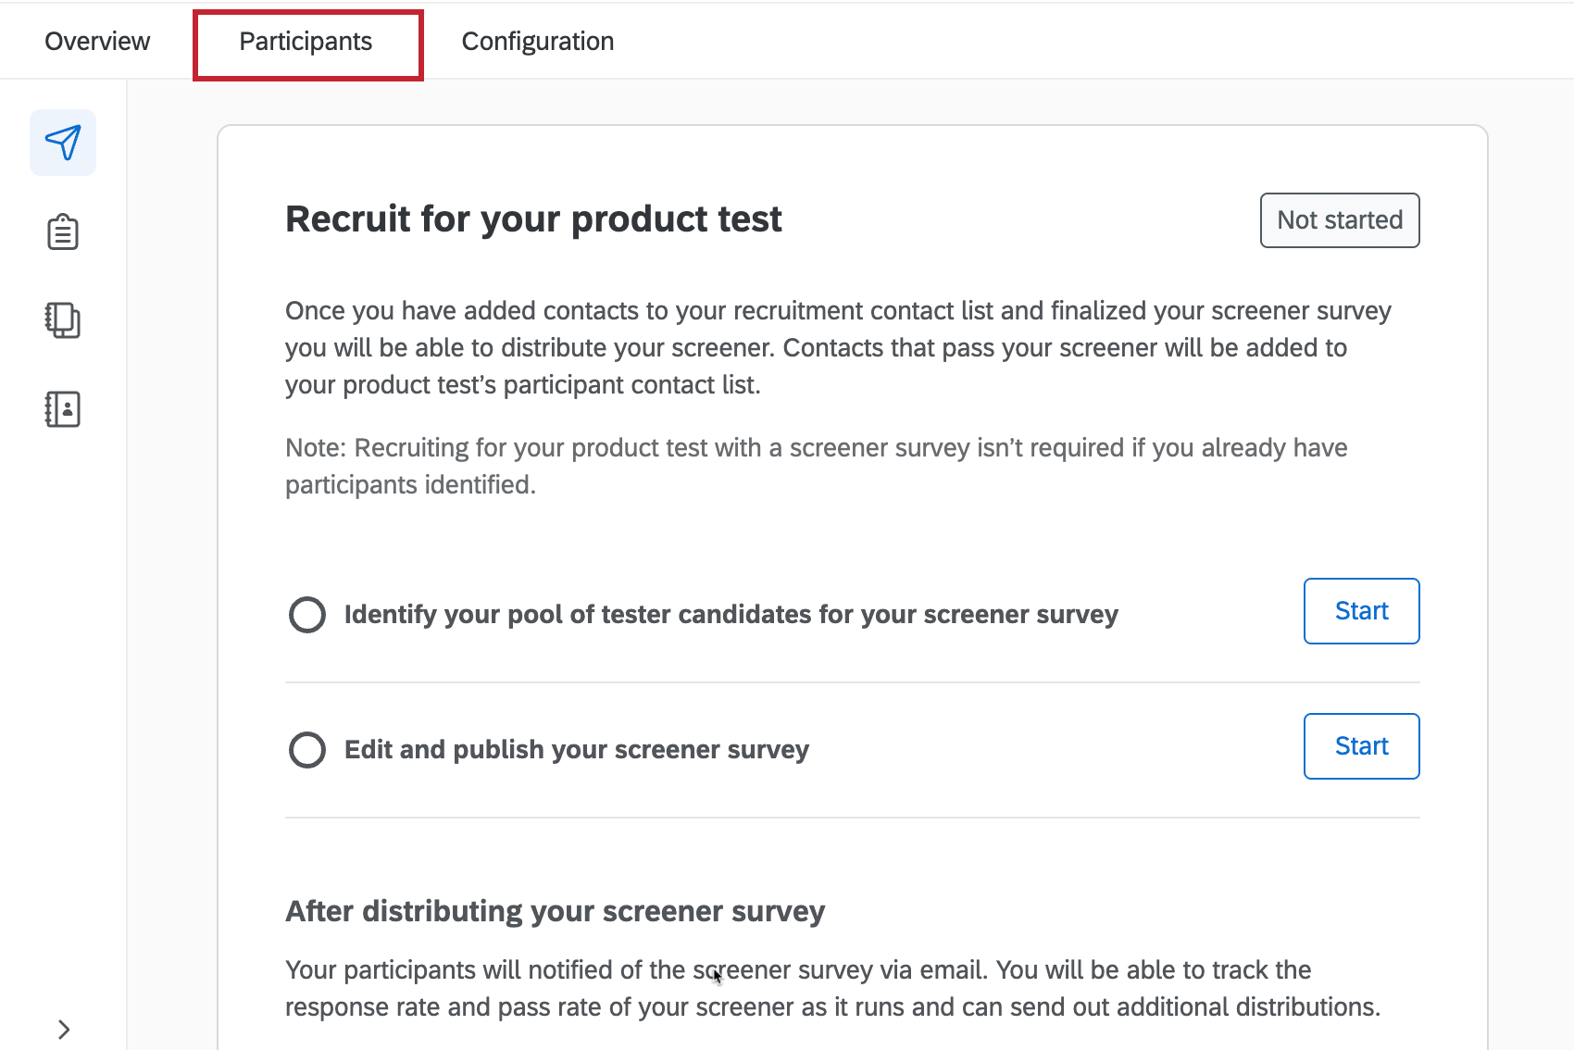Viewport: 1574px width, 1050px height.
Task: Expand the sidebar using the chevron arrow
Action: pyautogui.click(x=64, y=1029)
